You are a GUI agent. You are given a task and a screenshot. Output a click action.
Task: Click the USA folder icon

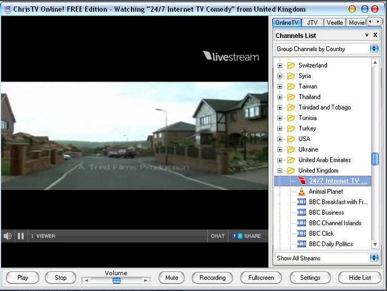click(291, 139)
